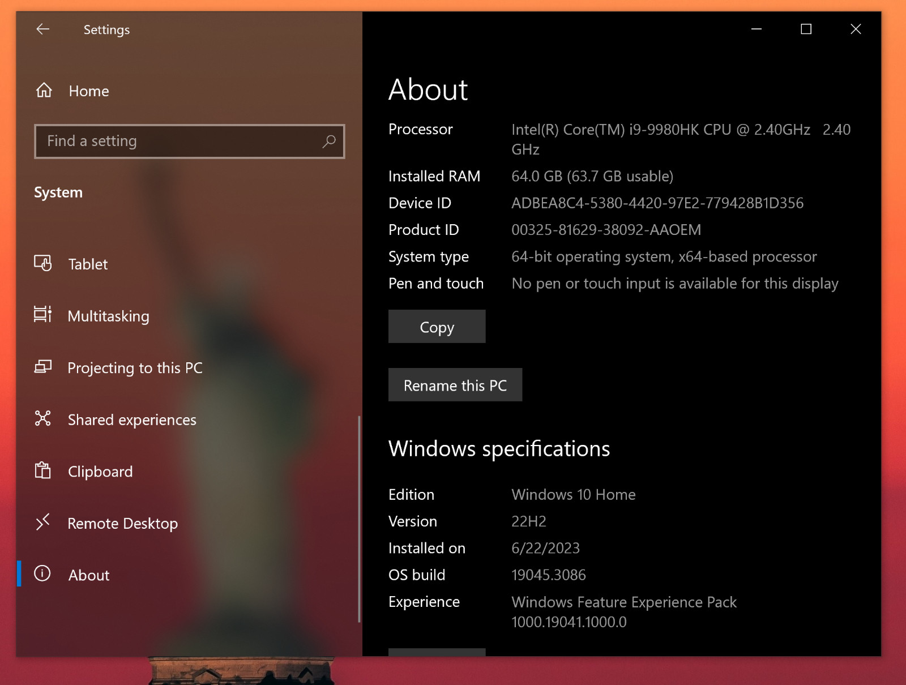Go back with the Settings back arrow
The width and height of the screenshot is (906, 685).
coord(43,29)
